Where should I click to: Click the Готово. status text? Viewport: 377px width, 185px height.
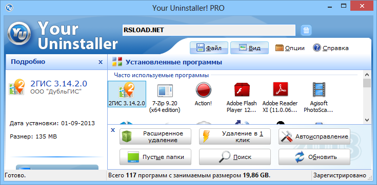(15, 175)
